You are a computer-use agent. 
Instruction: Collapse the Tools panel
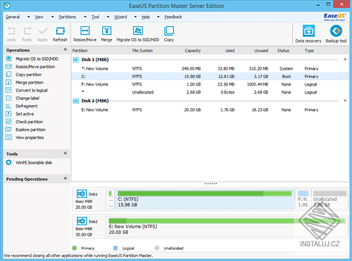65,154
